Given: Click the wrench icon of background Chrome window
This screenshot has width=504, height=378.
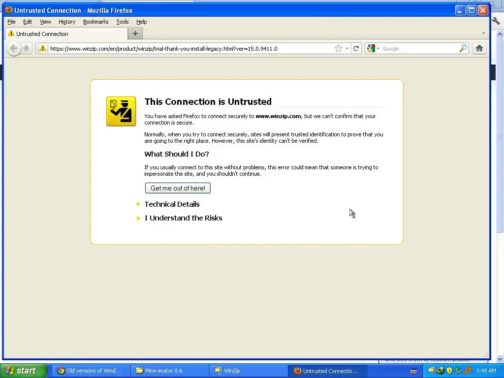Looking at the screenshot, I should (496, 21).
